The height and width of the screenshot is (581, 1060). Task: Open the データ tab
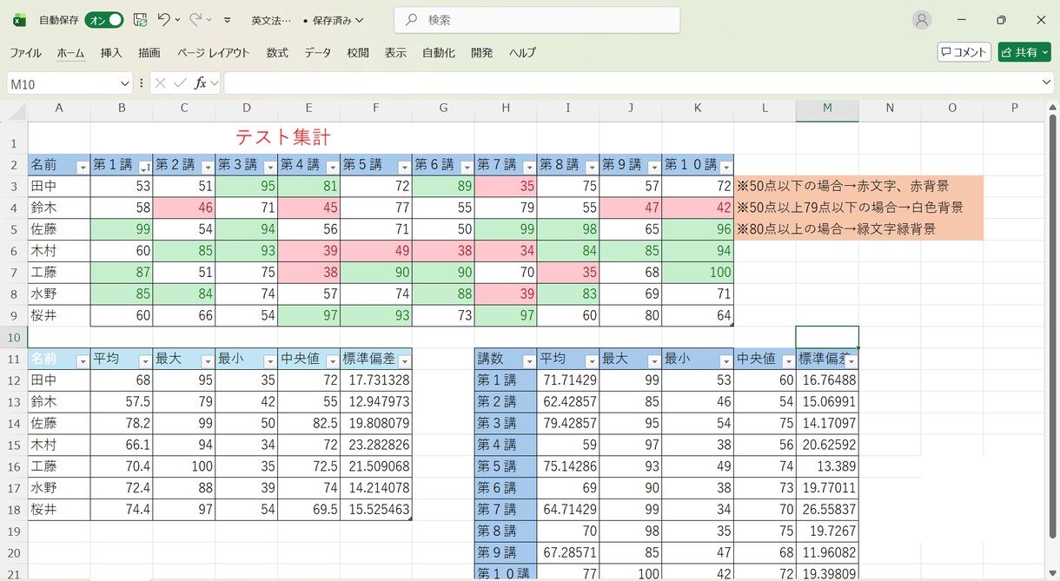click(318, 52)
